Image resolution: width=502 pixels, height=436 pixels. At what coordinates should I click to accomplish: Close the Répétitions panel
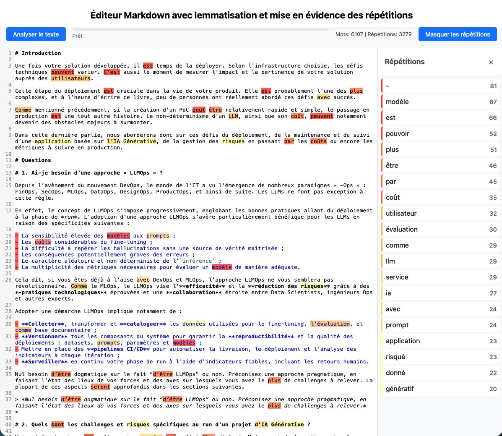coord(491,62)
